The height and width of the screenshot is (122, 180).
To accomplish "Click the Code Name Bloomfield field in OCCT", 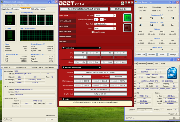I will (x=118, y=77).
